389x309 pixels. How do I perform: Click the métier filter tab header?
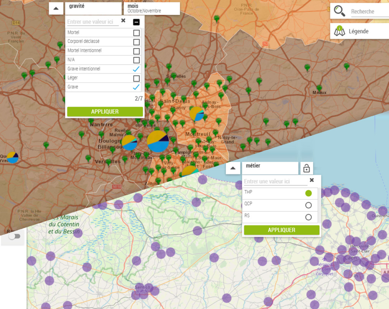270,167
